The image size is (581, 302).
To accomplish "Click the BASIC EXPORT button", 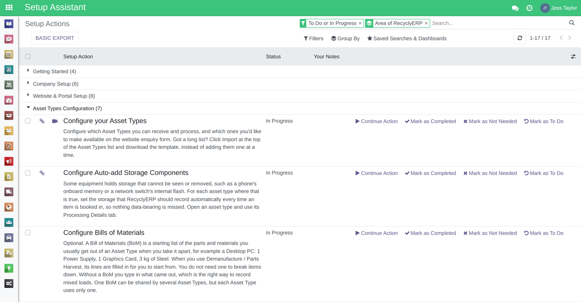I will point(55,38).
